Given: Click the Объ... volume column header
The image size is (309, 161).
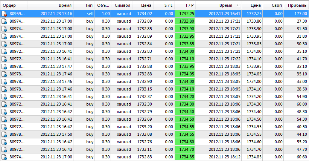Looking at the screenshot, I should click(x=103, y=5).
